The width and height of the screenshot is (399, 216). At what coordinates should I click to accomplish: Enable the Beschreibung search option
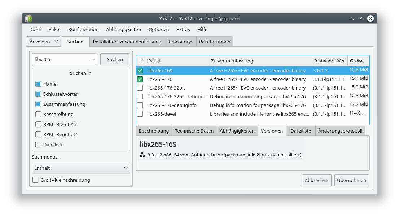[x=38, y=114]
